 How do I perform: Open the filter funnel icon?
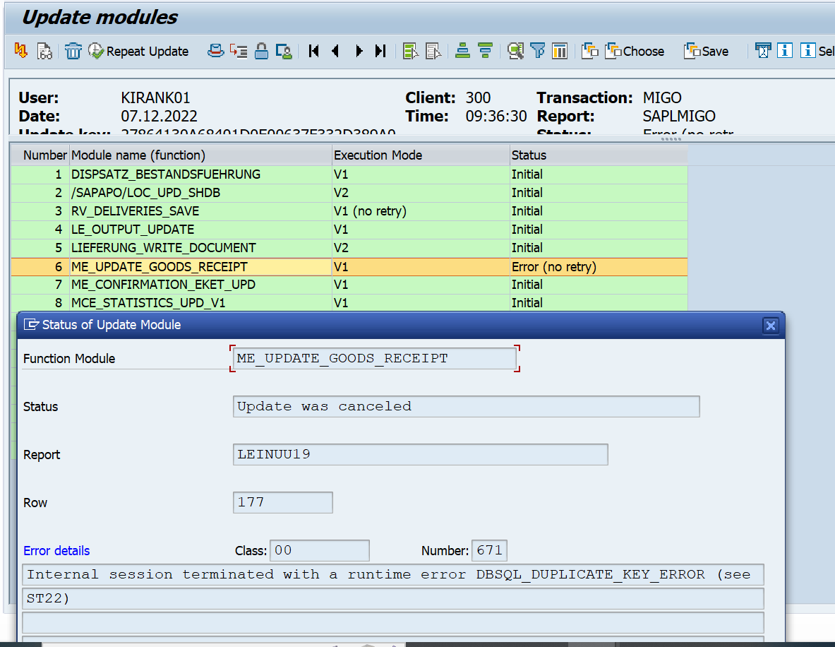[x=538, y=51]
